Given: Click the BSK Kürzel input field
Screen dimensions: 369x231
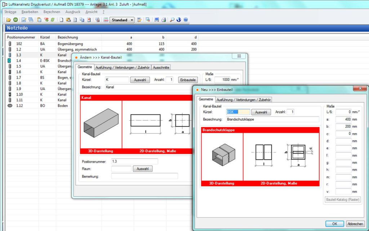Looking at the screenshot, I should [238, 112].
